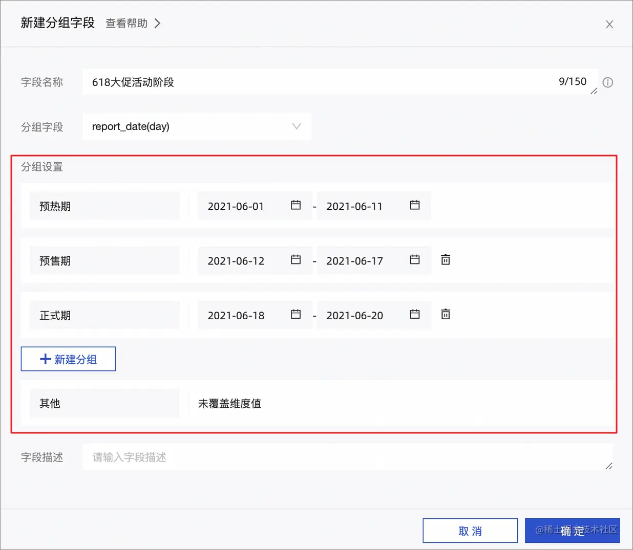Open the 查看帮助 help link

[x=133, y=24]
